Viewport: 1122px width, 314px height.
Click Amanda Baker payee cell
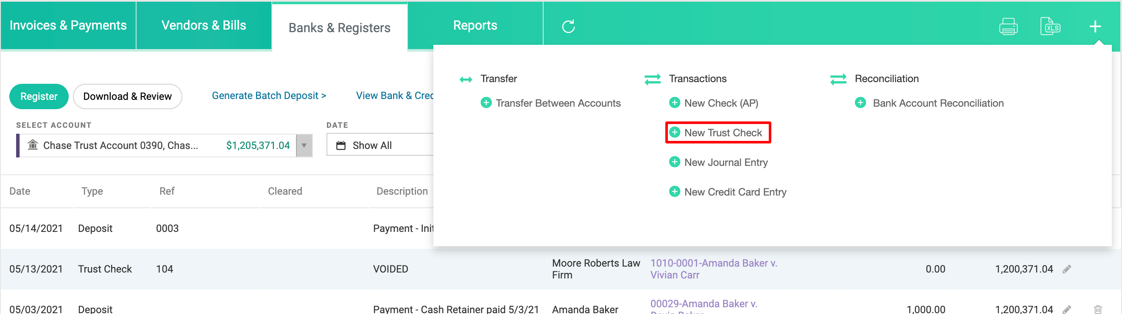pos(585,309)
